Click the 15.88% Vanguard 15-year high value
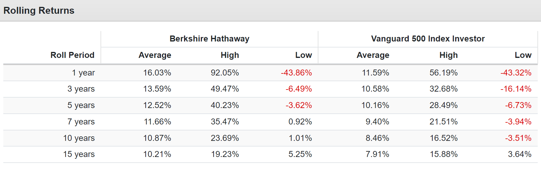The height and width of the screenshot is (171, 541). point(443,154)
